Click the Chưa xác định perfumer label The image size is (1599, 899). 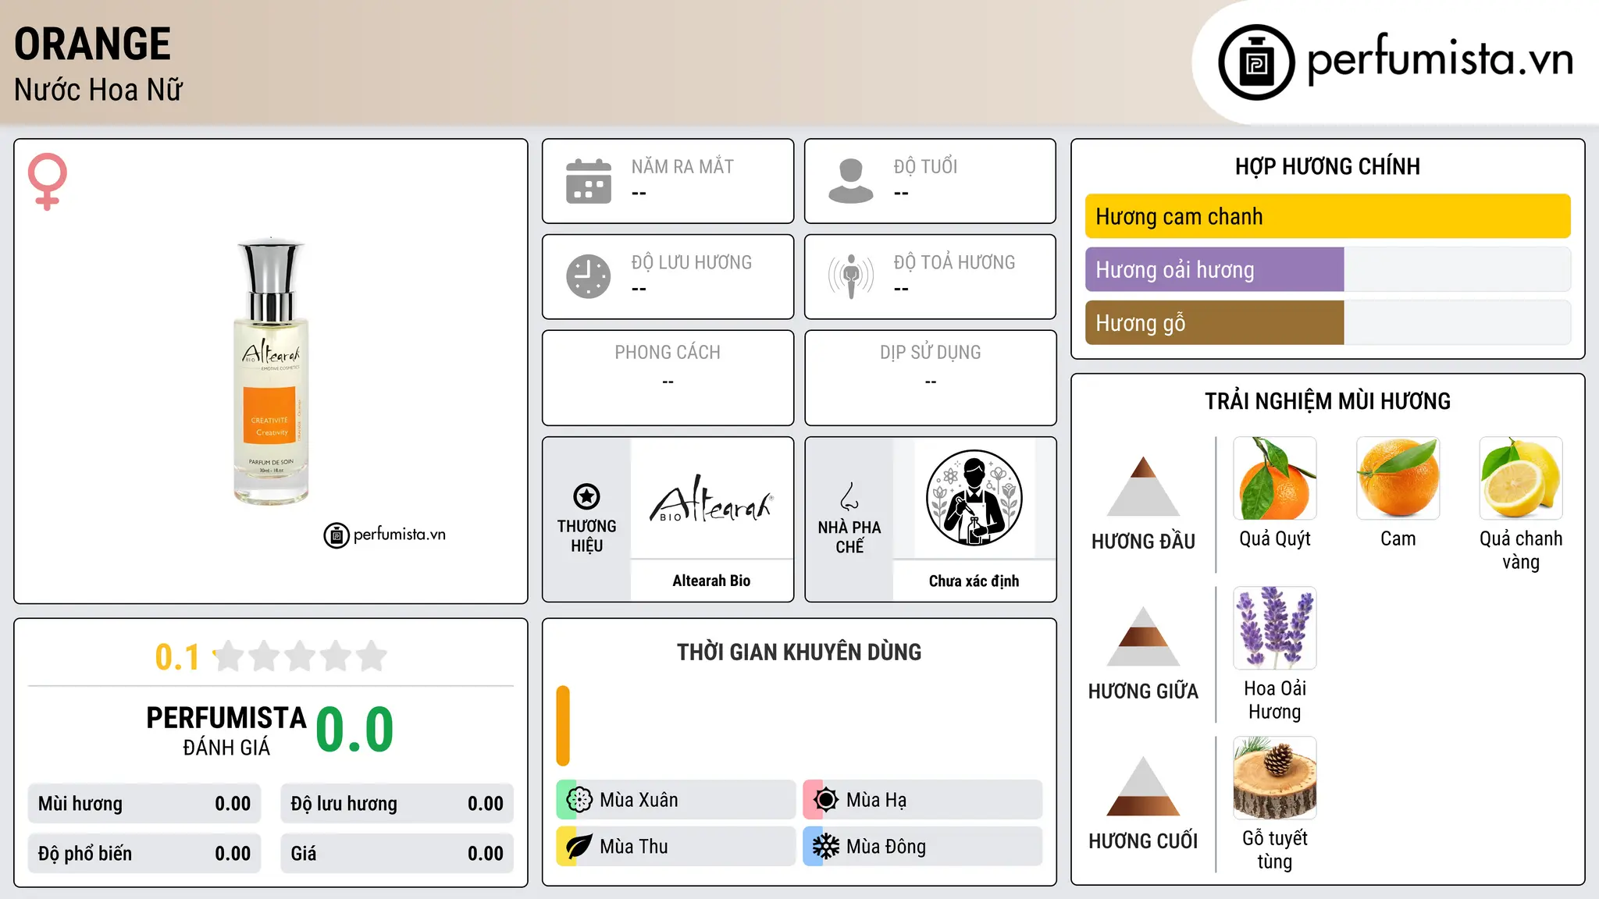pos(974,581)
